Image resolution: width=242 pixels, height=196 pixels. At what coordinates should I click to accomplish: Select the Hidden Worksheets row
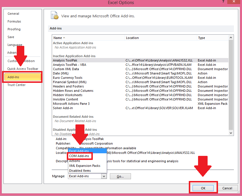[140, 95]
